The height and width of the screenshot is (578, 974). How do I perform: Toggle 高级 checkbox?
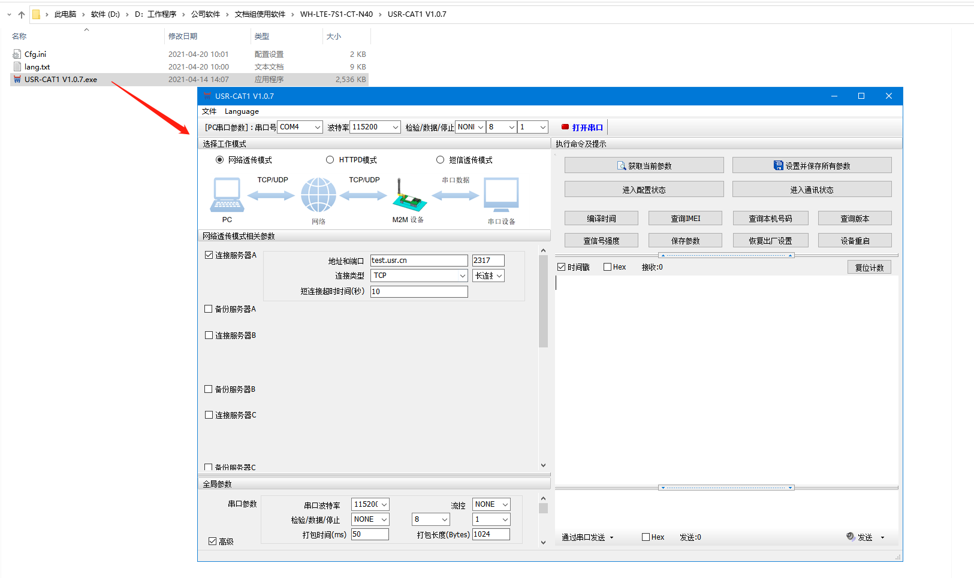[x=212, y=541]
